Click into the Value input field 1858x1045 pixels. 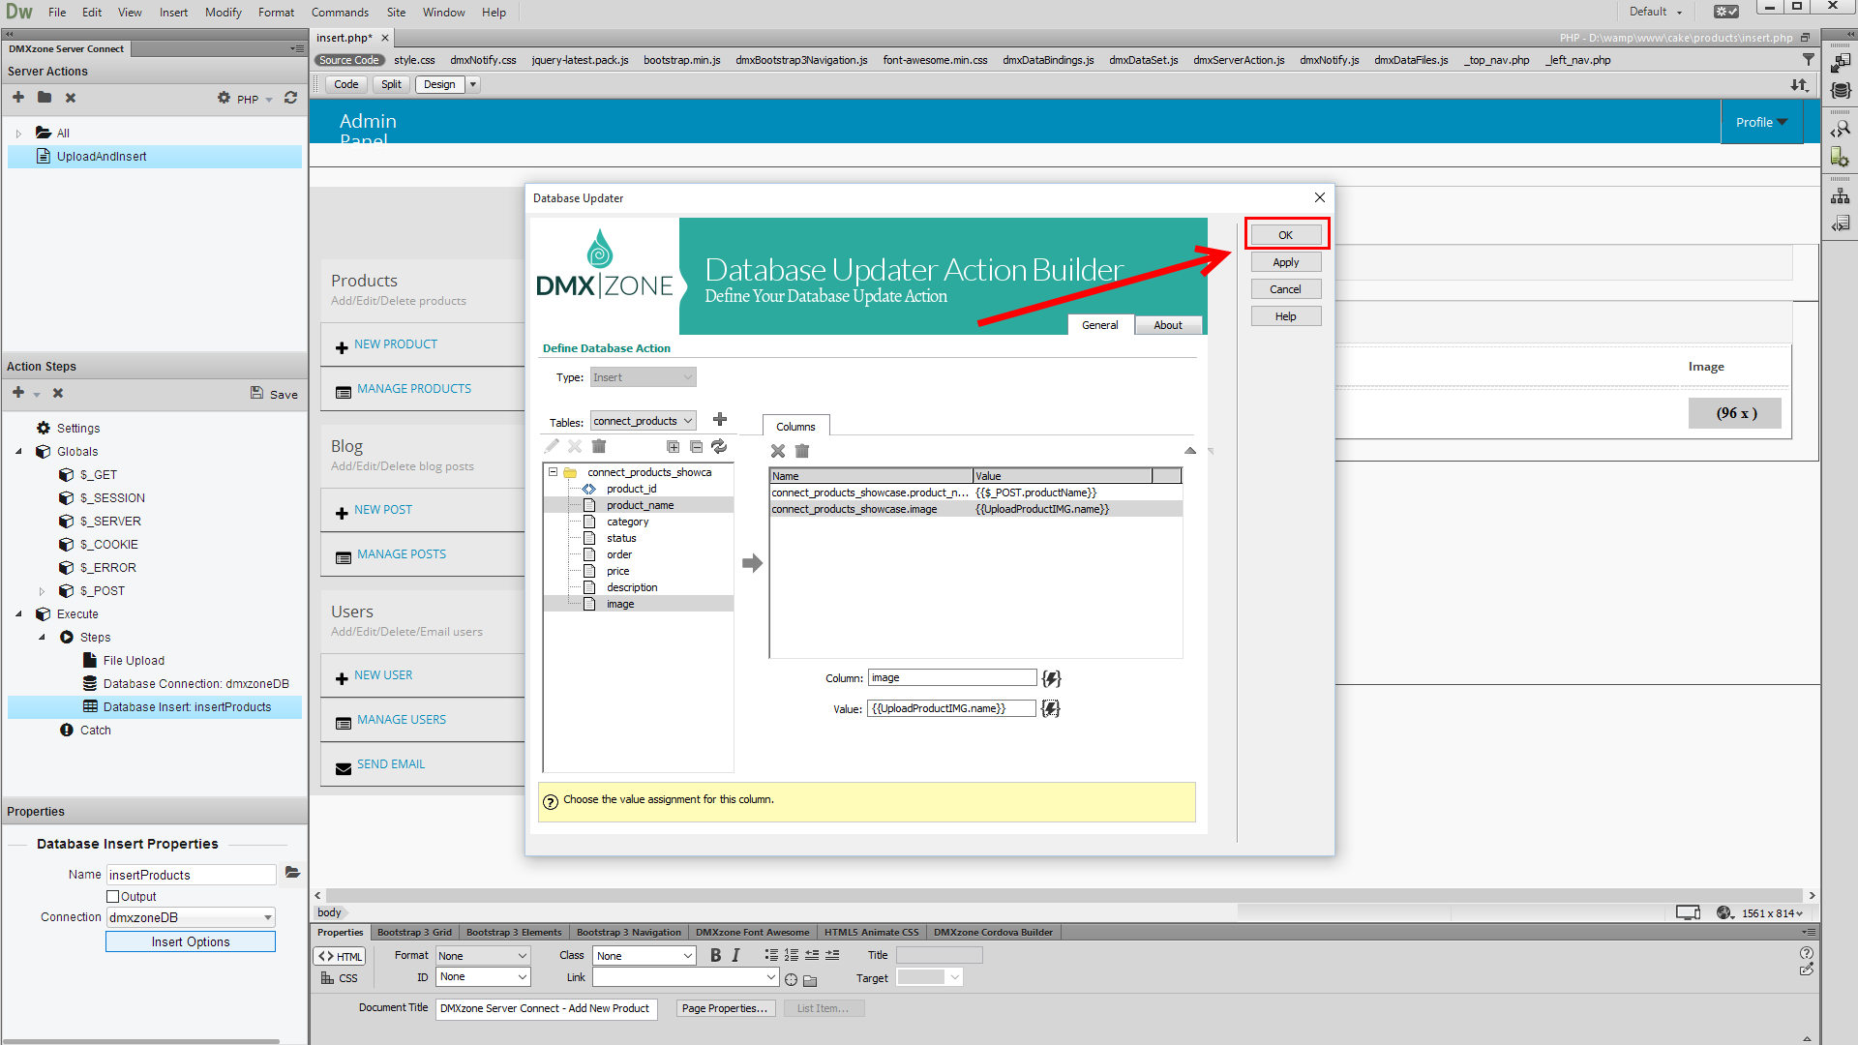(x=951, y=708)
